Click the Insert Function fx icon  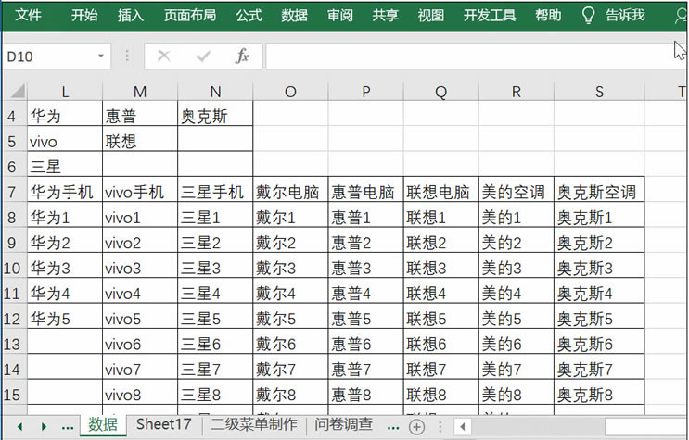click(242, 56)
